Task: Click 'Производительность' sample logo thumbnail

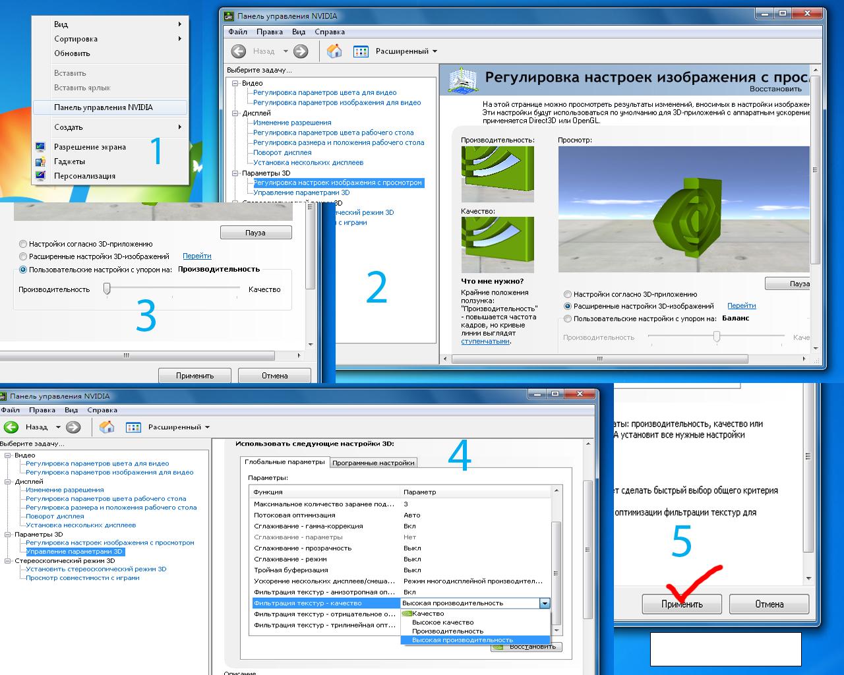Action: pos(497,174)
